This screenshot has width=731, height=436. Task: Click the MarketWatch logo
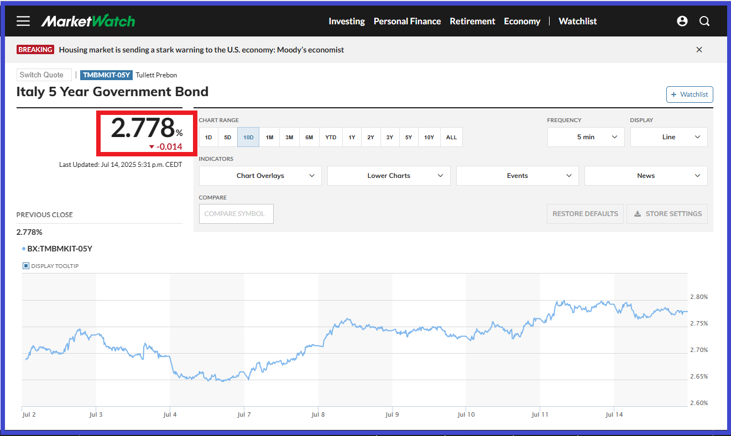[x=88, y=21]
